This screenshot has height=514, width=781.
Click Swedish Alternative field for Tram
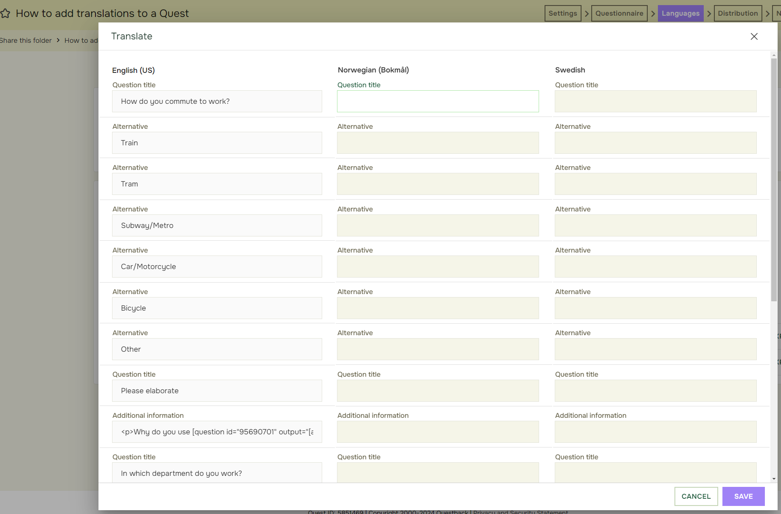(x=655, y=184)
